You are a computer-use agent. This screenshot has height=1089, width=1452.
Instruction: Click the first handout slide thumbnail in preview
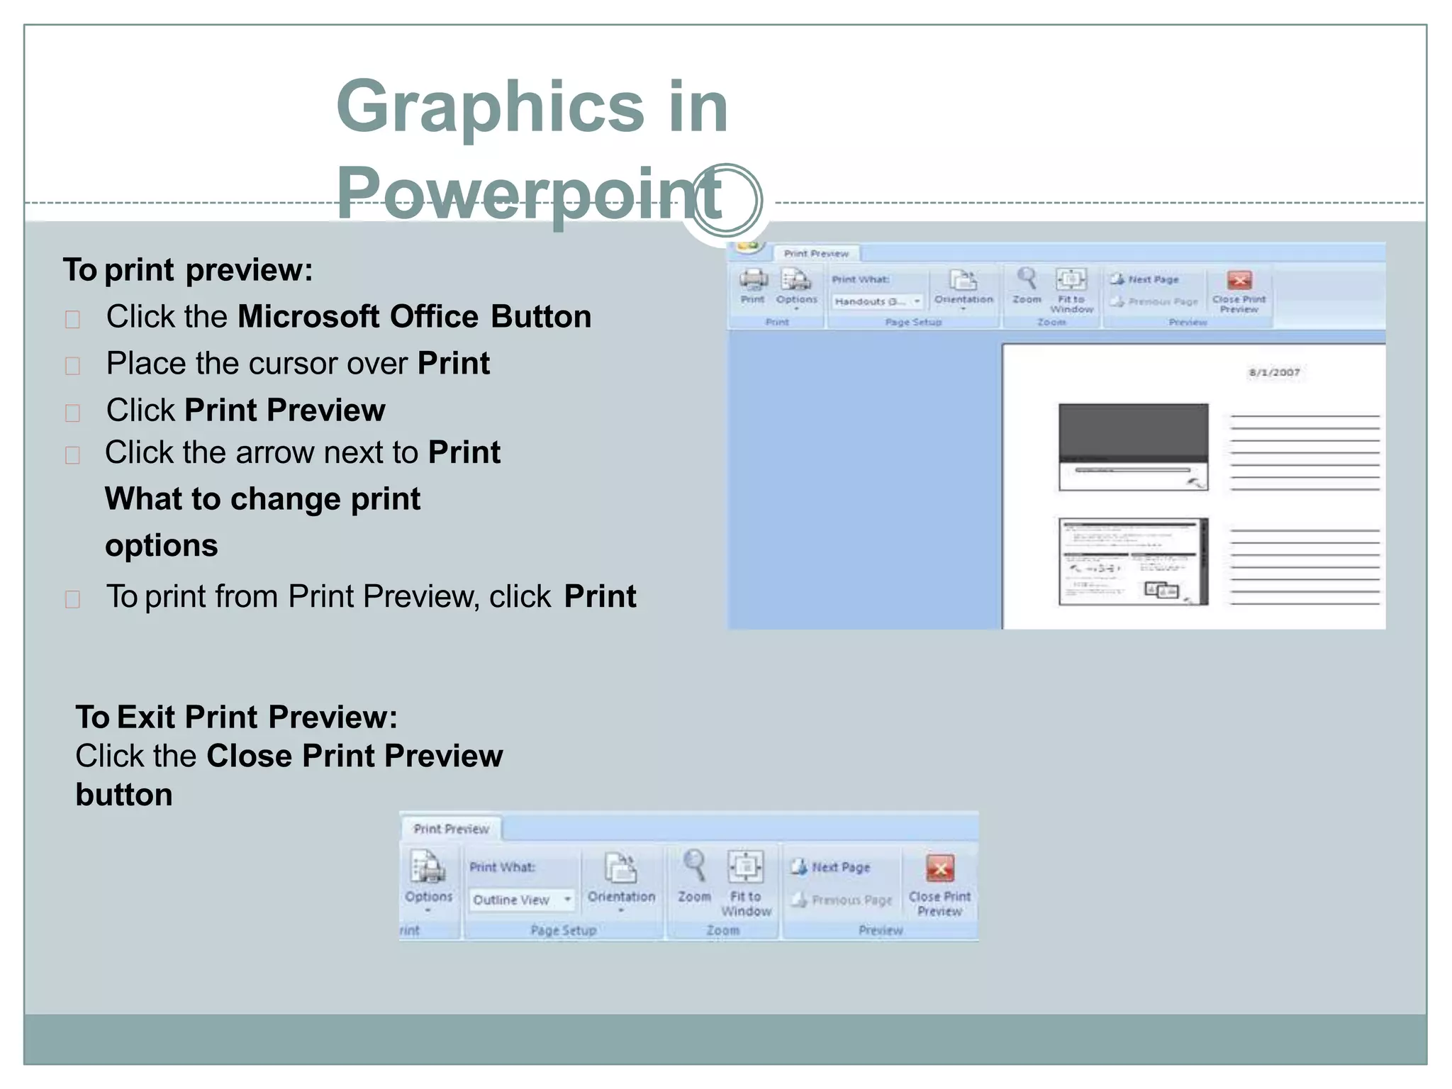click(1133, 447)
